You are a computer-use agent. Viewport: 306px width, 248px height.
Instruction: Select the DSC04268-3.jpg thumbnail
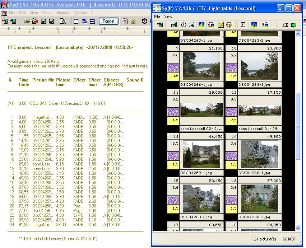201,198
